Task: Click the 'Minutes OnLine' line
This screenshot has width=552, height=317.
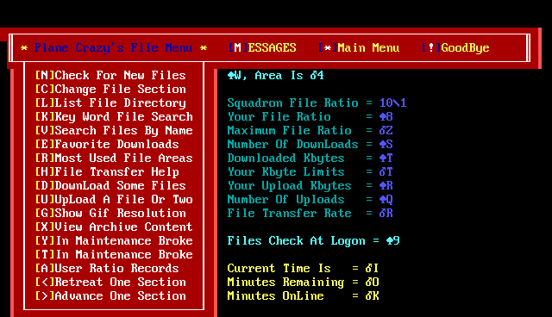Action: (x=303, y=296)
